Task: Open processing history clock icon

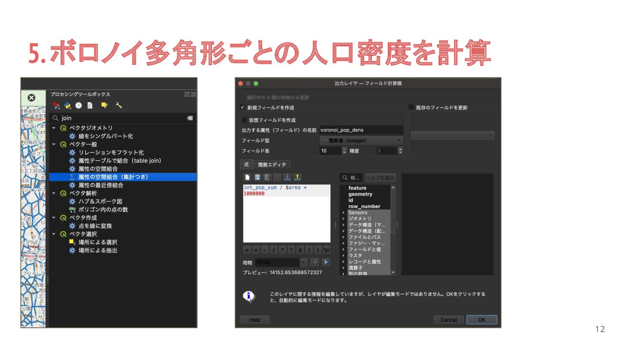Action: 79,105
